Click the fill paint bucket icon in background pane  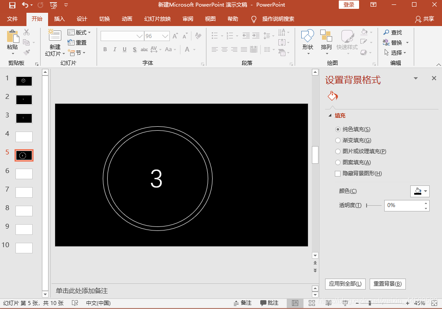(x=333, y=96)
